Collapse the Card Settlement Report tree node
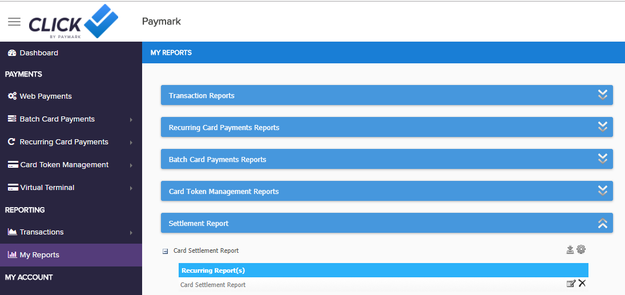Screen dimensions: 625x295 coord(165,251)
